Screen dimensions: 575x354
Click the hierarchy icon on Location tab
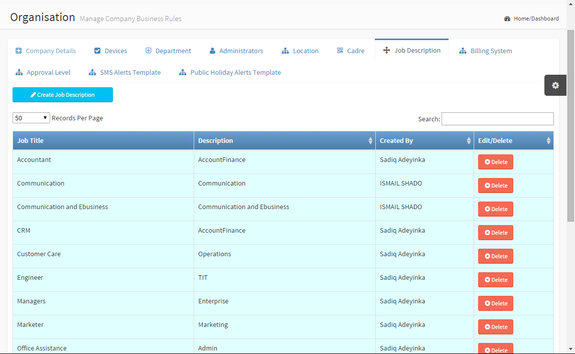tap(285, 51)
